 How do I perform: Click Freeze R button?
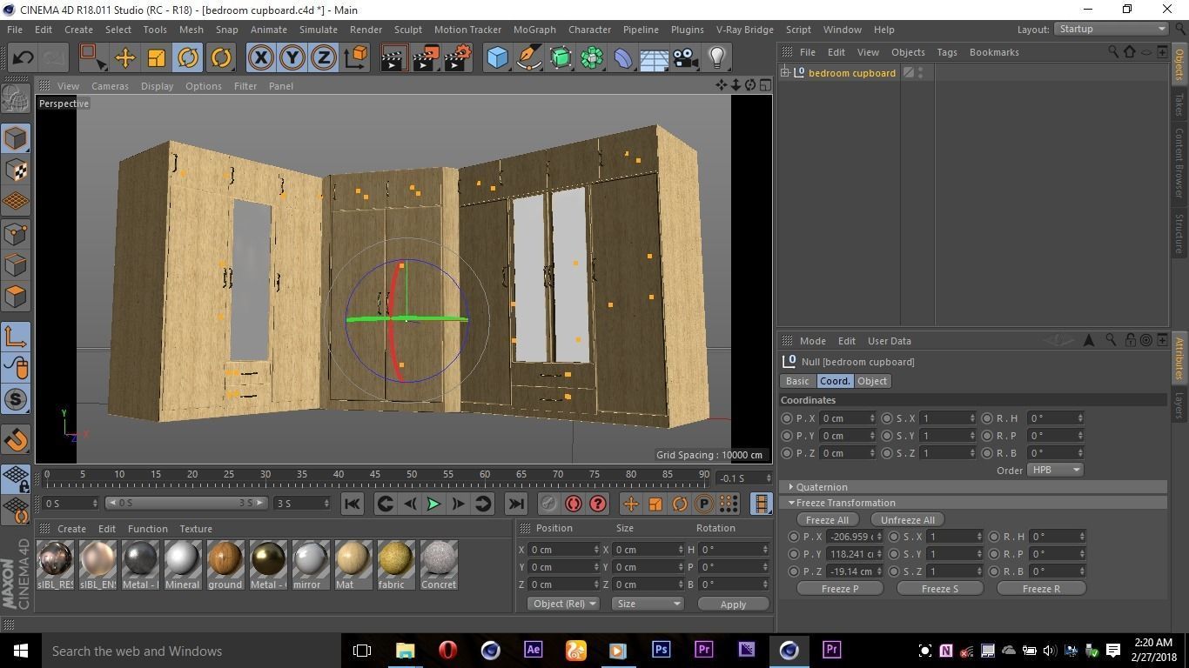click(1041, 589)
